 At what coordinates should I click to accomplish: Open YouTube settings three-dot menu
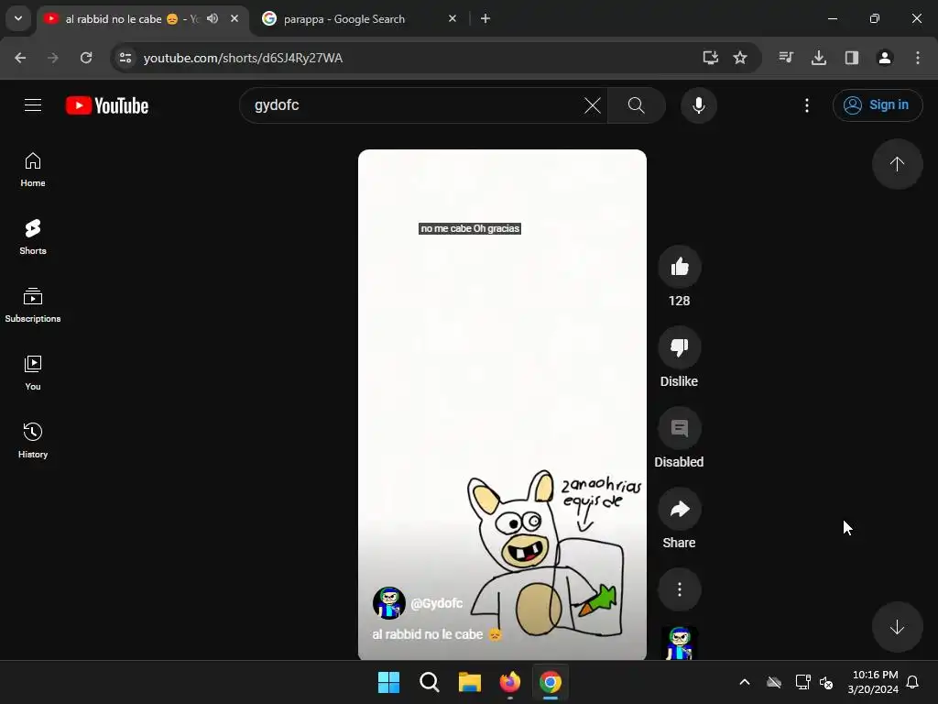coord(807,105)
